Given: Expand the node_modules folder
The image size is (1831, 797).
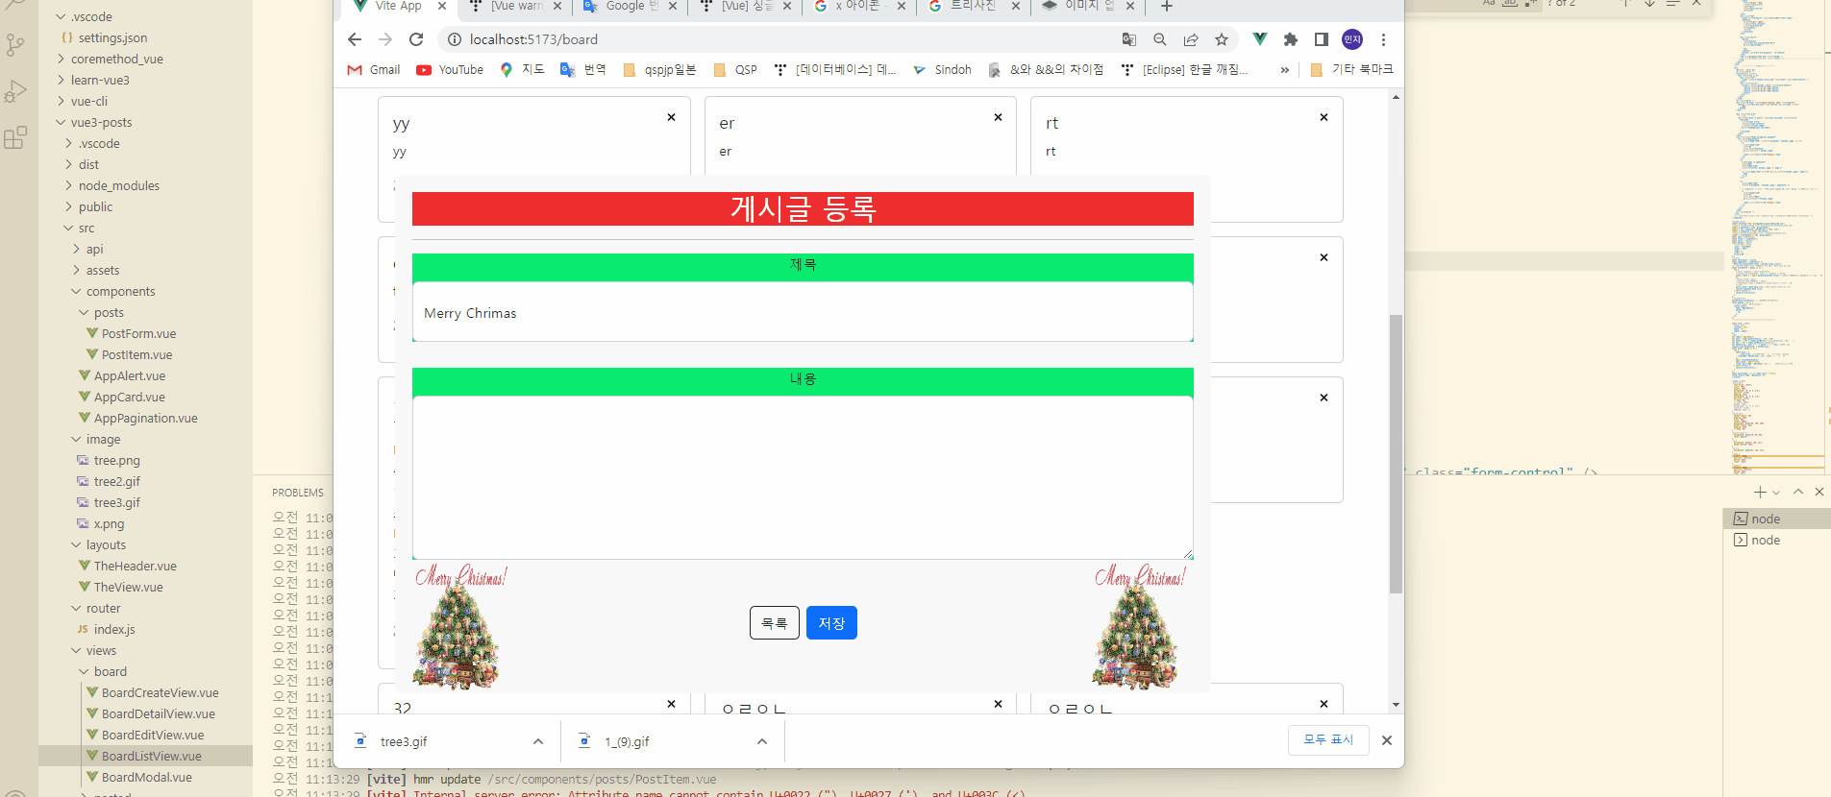Looking at the screenshot, I should tap(119, 185).
